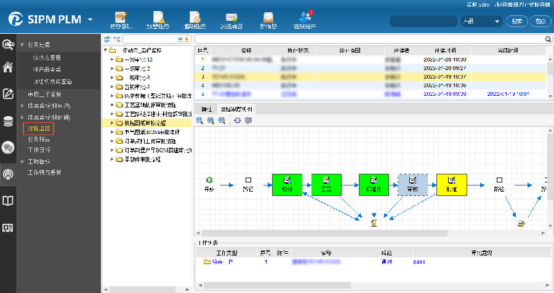Click the zoom in magnifier above diagram
This screenshot has width=554, height=293.
point(211,121)
